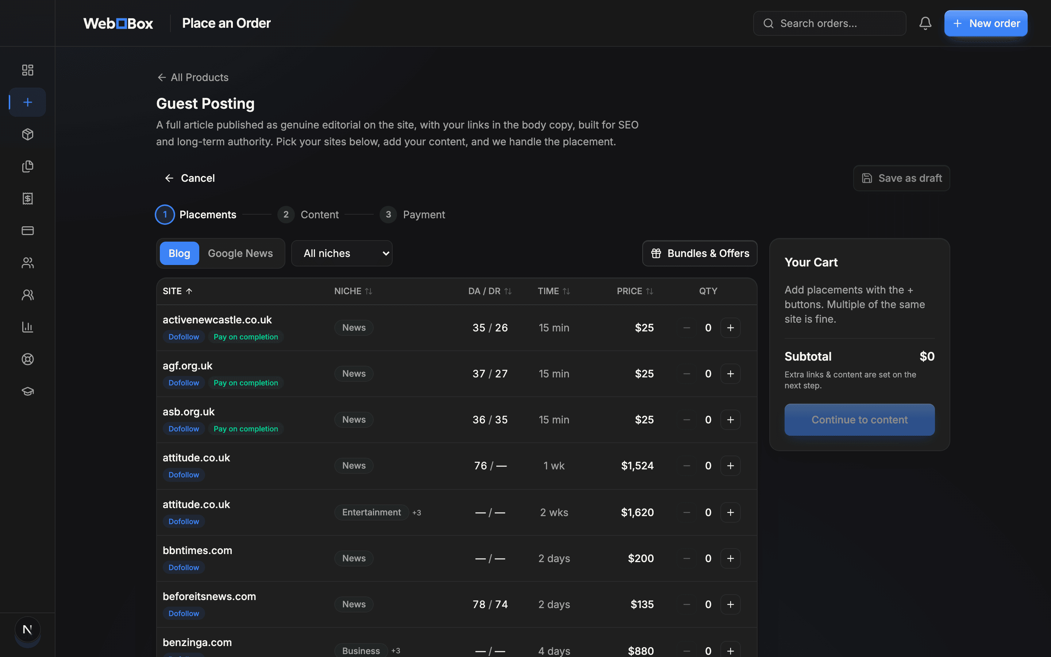Expand the +3 niches for benzinga.com Business
Viewport: 1051px width, 657px height.
point(396,650)
